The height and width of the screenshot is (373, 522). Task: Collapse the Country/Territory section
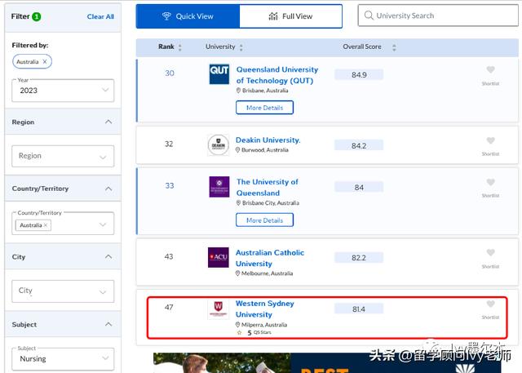(x=108, y=189)
